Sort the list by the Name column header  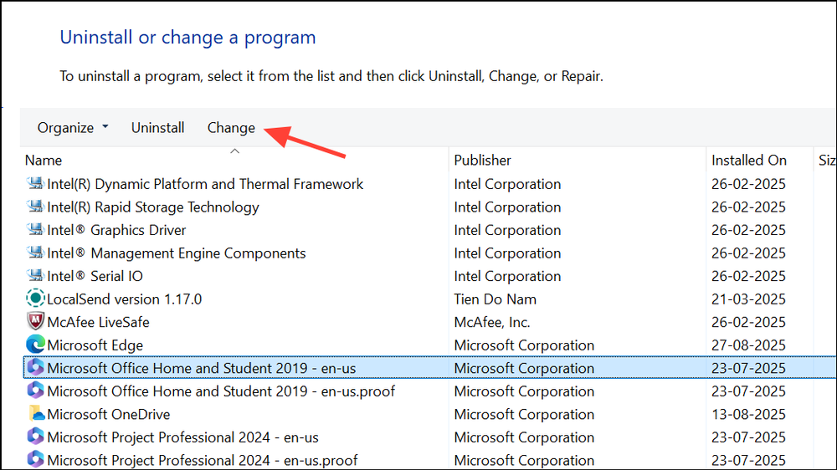coord(44,160)
